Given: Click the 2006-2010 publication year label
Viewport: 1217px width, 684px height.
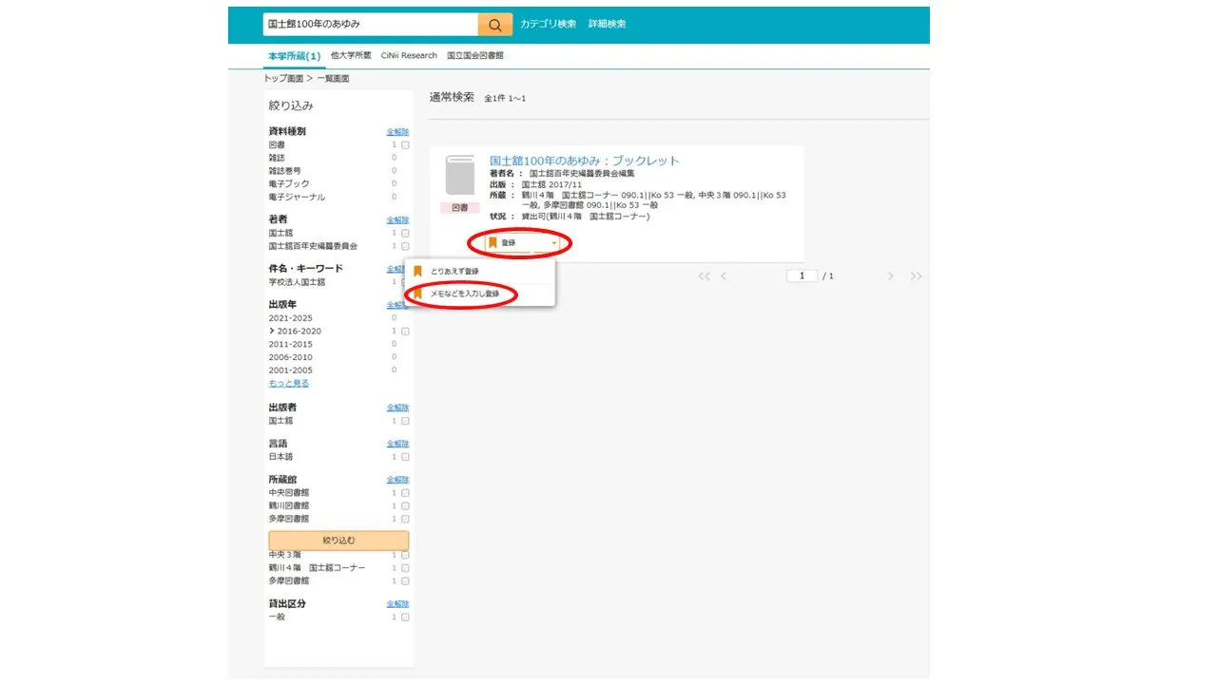Looking at the screenshot, I should point(290,357).
